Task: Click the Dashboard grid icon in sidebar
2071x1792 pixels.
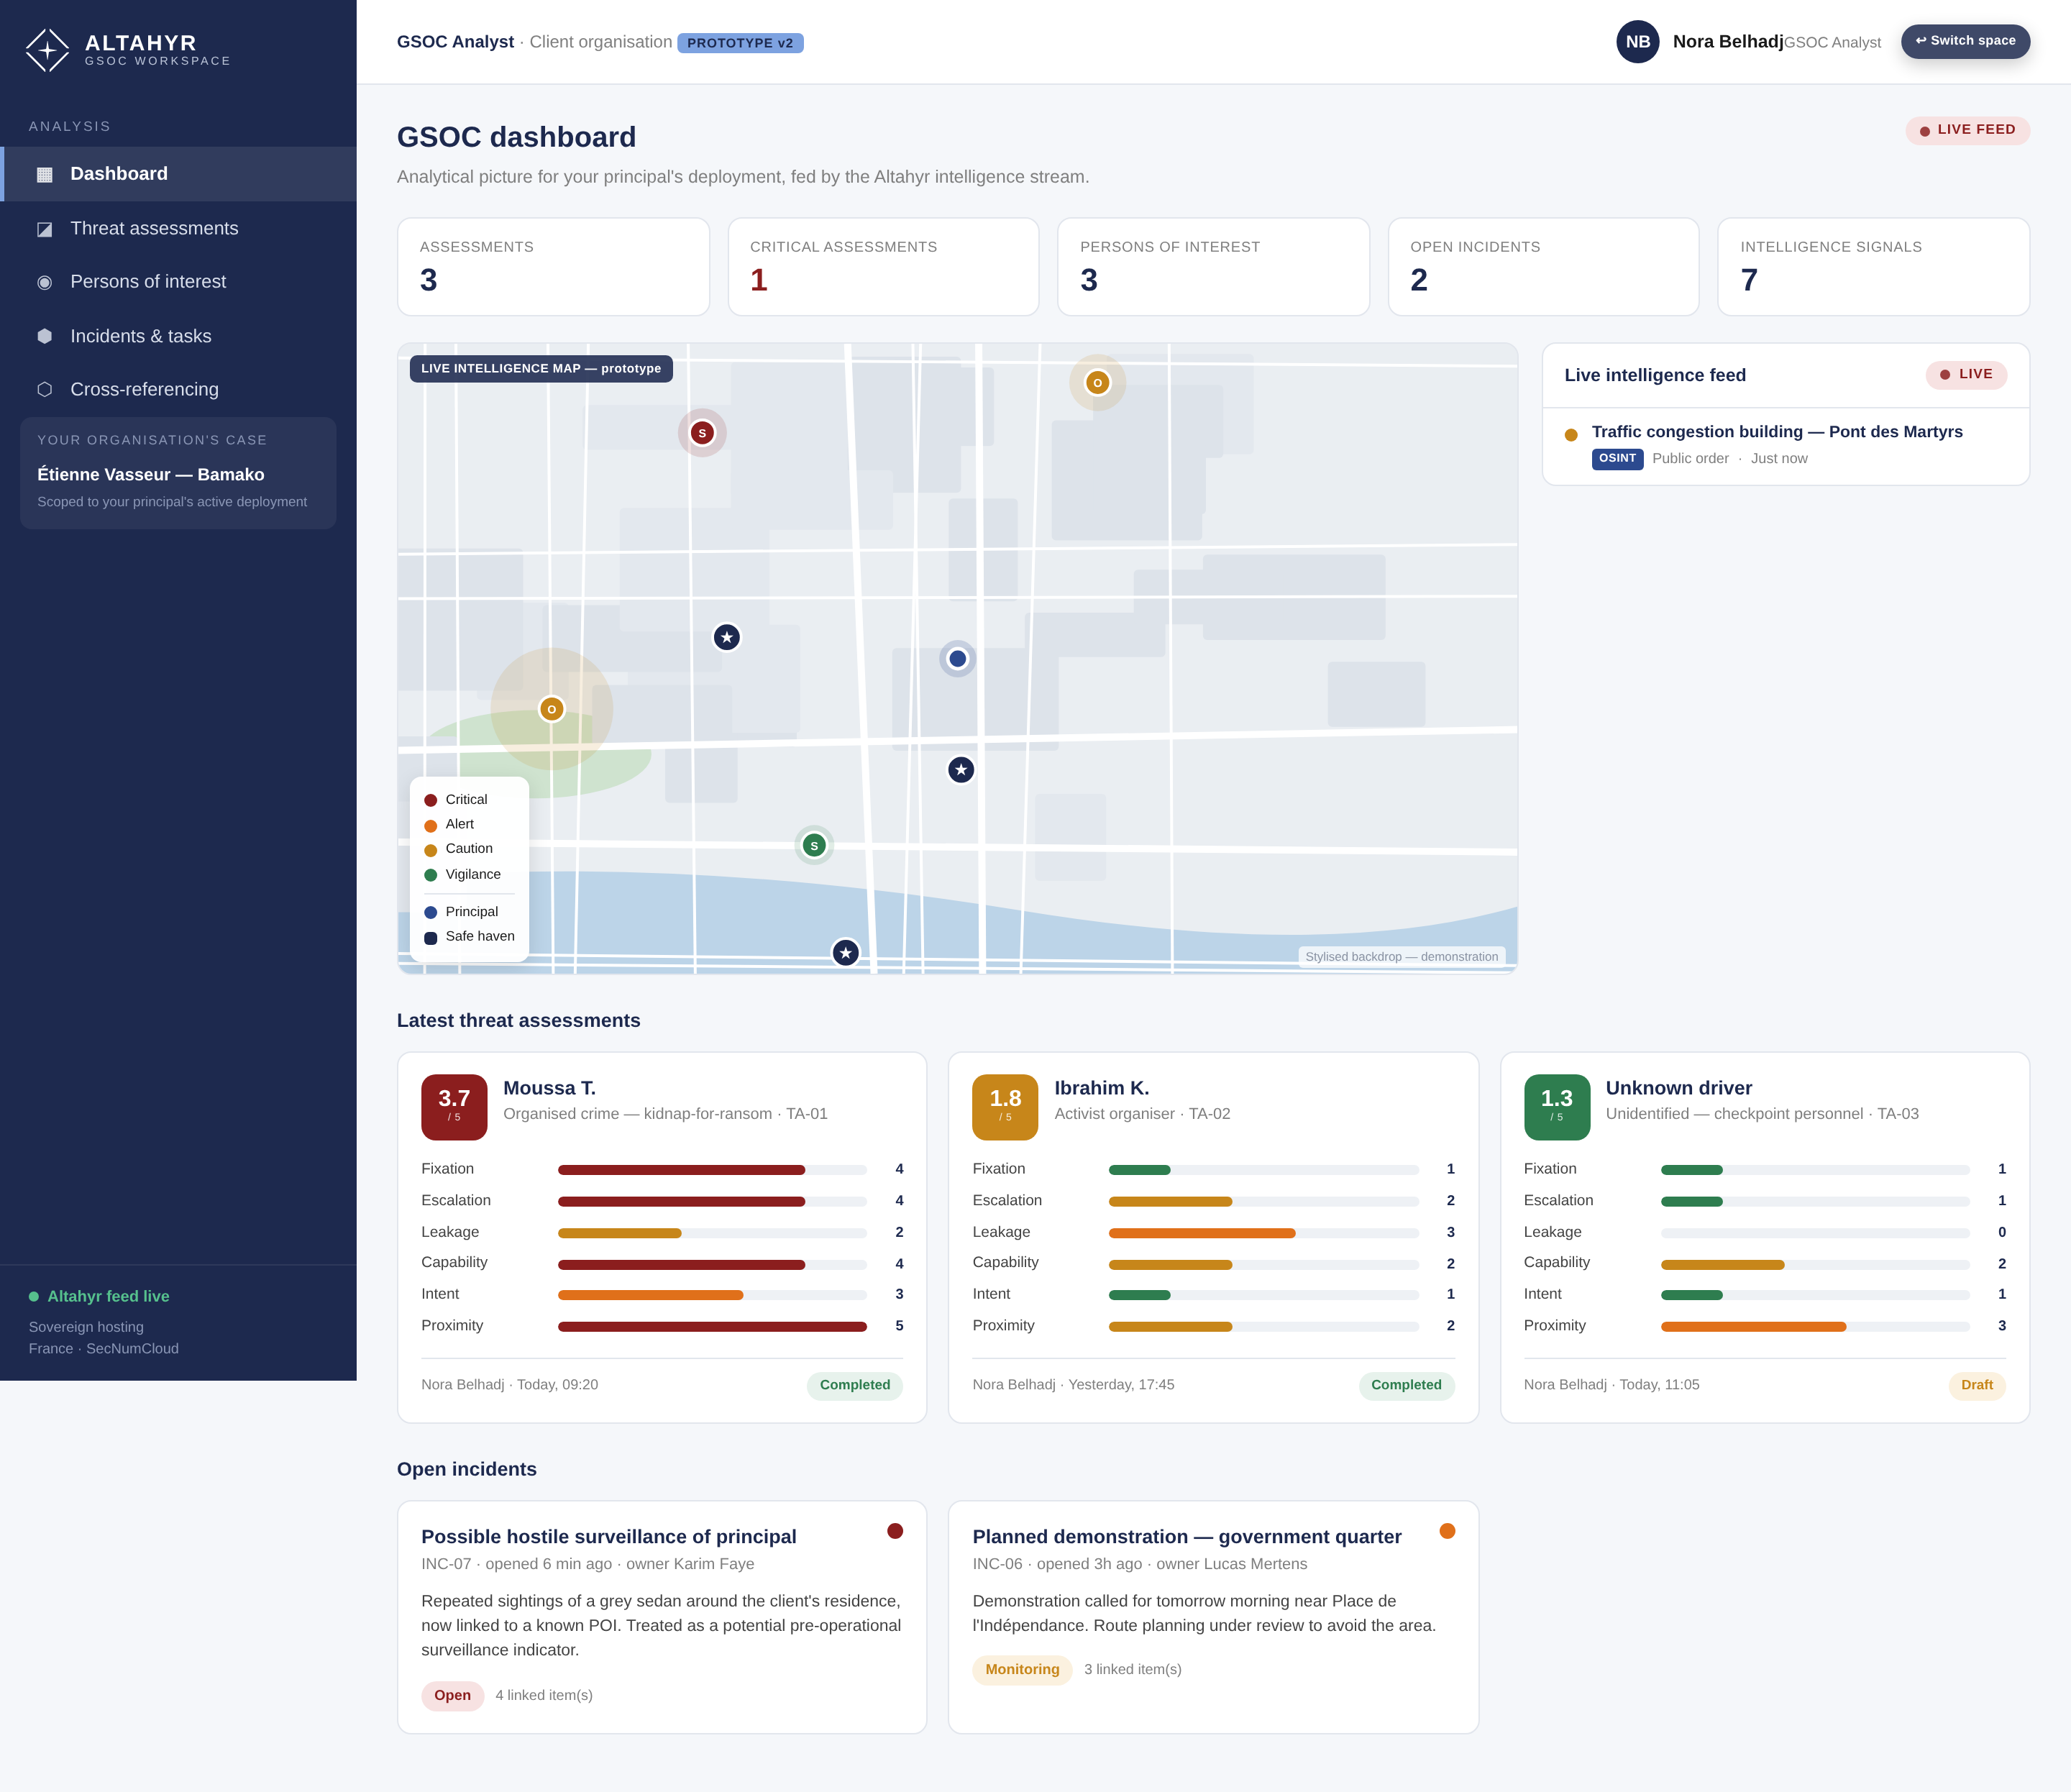Action: click(x=45, y=175)
